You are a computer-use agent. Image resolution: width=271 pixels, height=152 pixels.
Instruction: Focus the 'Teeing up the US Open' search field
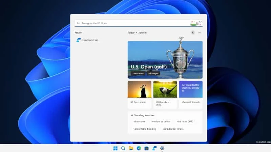pyautogui.click(x=139, y=23)
